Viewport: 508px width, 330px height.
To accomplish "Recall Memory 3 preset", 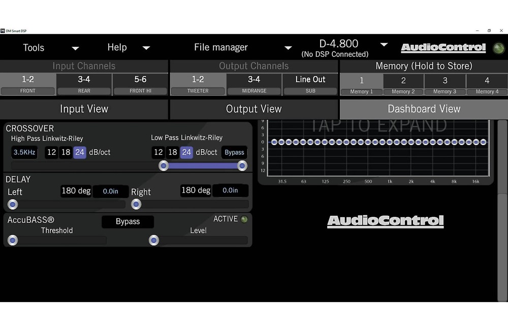I will (x=445, y=85).
